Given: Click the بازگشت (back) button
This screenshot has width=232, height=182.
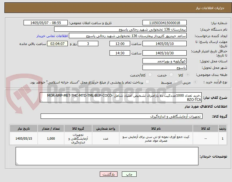Looking at the screenshot, I should (x=109, y=174).
